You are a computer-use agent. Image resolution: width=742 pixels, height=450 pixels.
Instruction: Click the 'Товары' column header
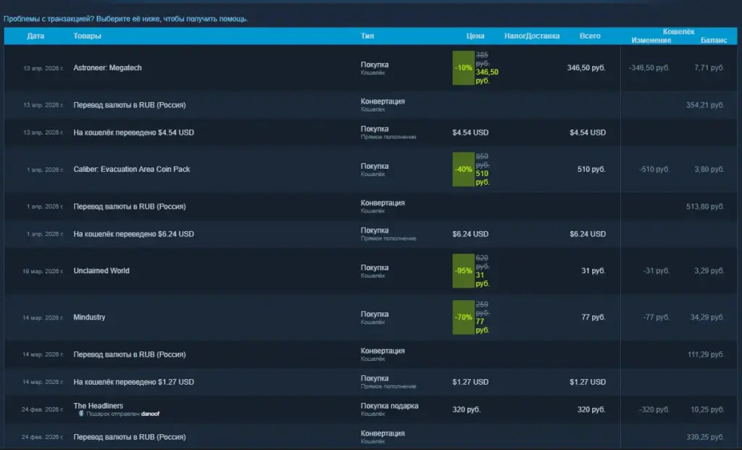coord(87,36)
